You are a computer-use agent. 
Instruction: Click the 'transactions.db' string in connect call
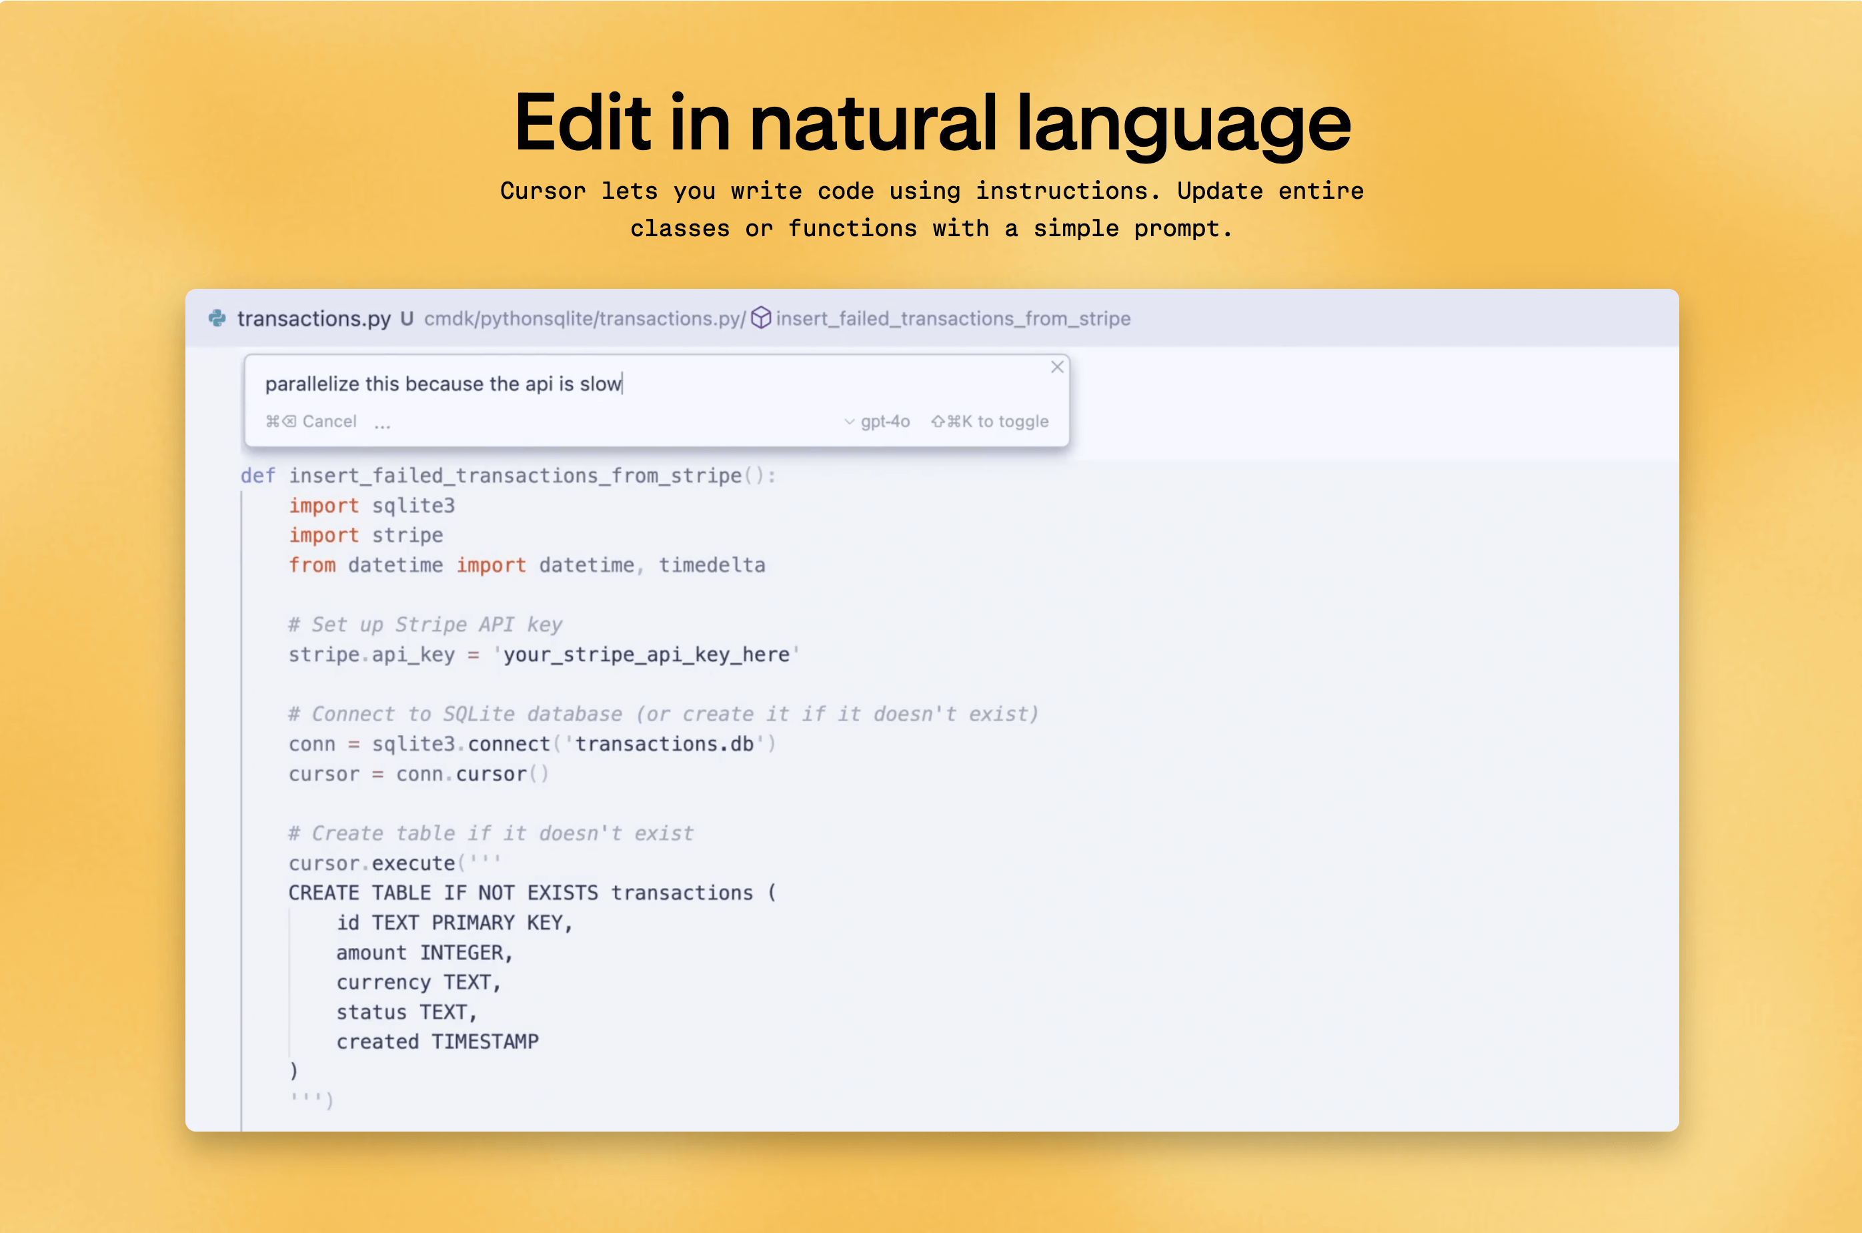pos(664,744)
